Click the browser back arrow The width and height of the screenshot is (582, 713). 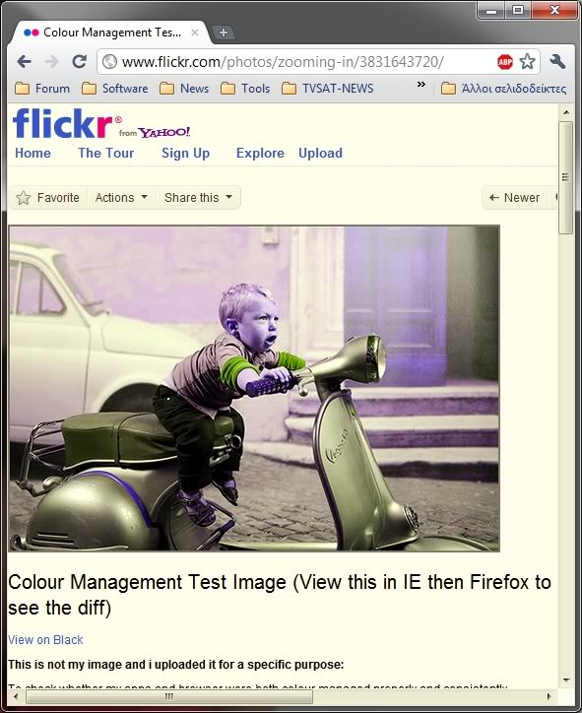click(24, 61)
